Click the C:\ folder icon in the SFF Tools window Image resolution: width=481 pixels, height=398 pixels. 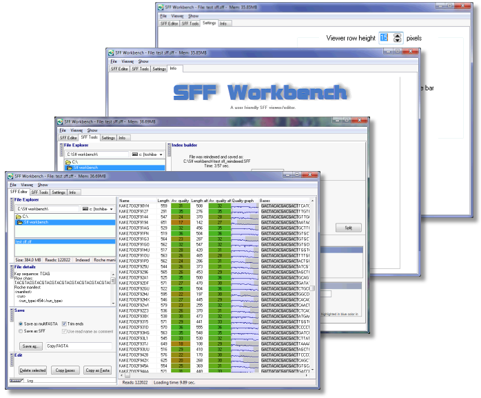pyautogui.click(x=68, y=162)
